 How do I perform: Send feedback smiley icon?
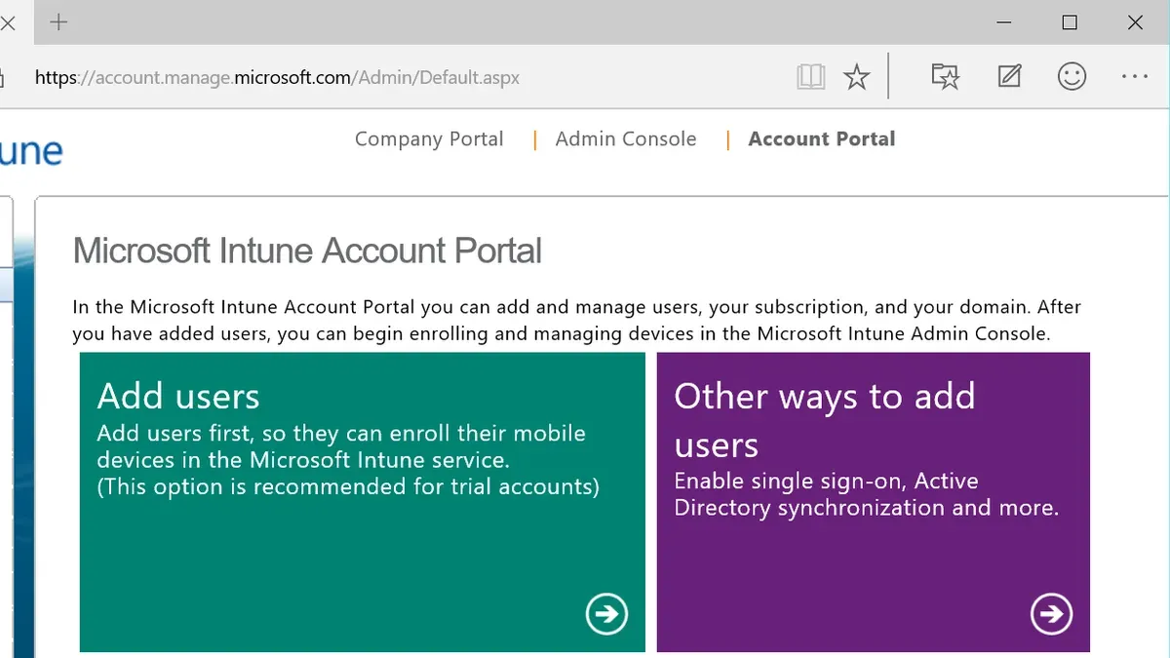1072,76
